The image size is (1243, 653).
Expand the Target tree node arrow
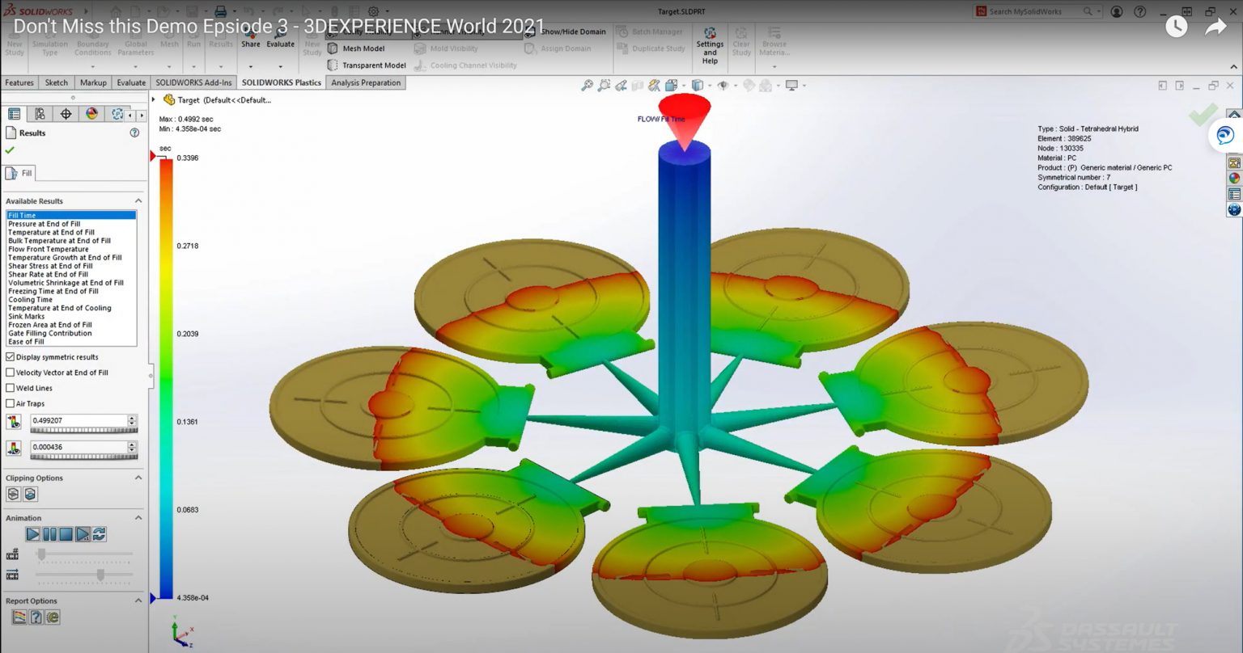[154, 99]
